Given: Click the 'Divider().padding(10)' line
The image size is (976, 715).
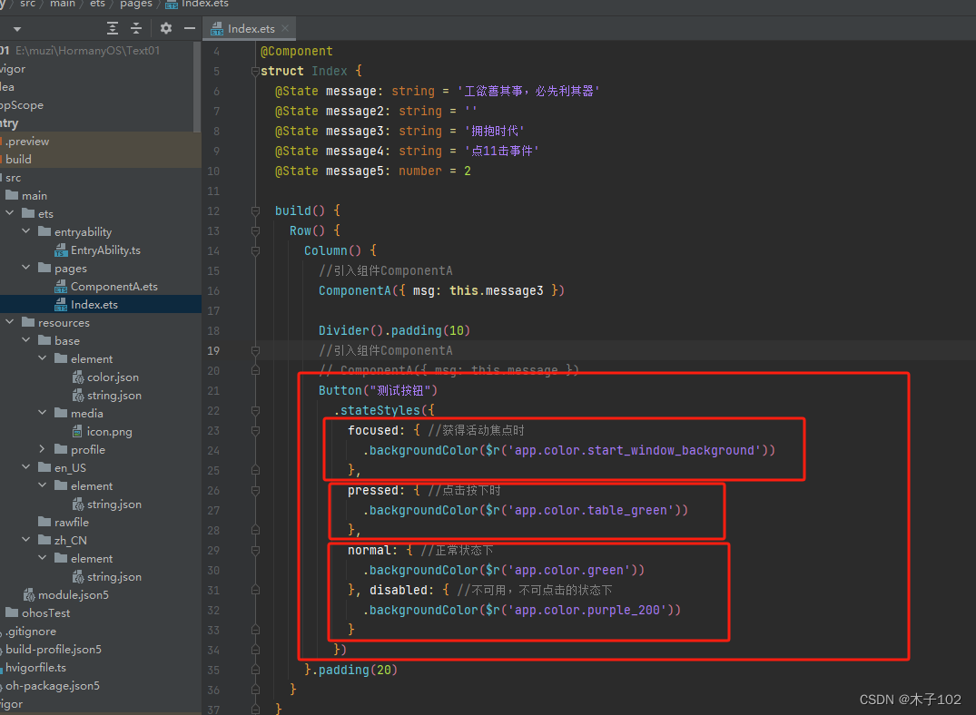Looking at the screenshot, I should pos(394,330).
